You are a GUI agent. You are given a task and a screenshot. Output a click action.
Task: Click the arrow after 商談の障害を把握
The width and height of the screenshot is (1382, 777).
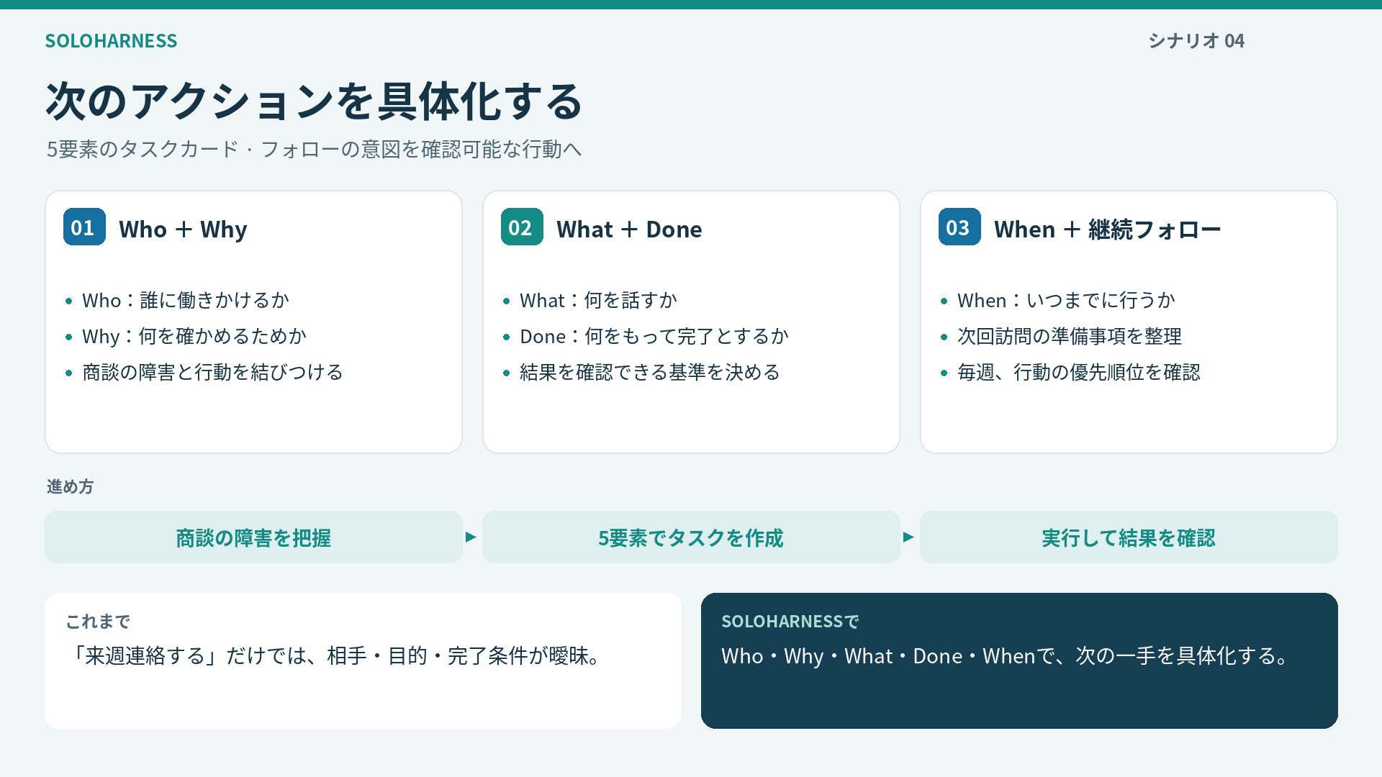click(471, 537)
